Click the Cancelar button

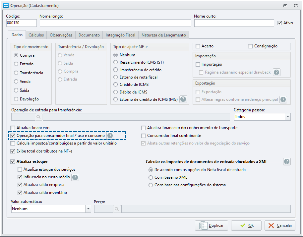pyautogui.click(x=280, y=226)
